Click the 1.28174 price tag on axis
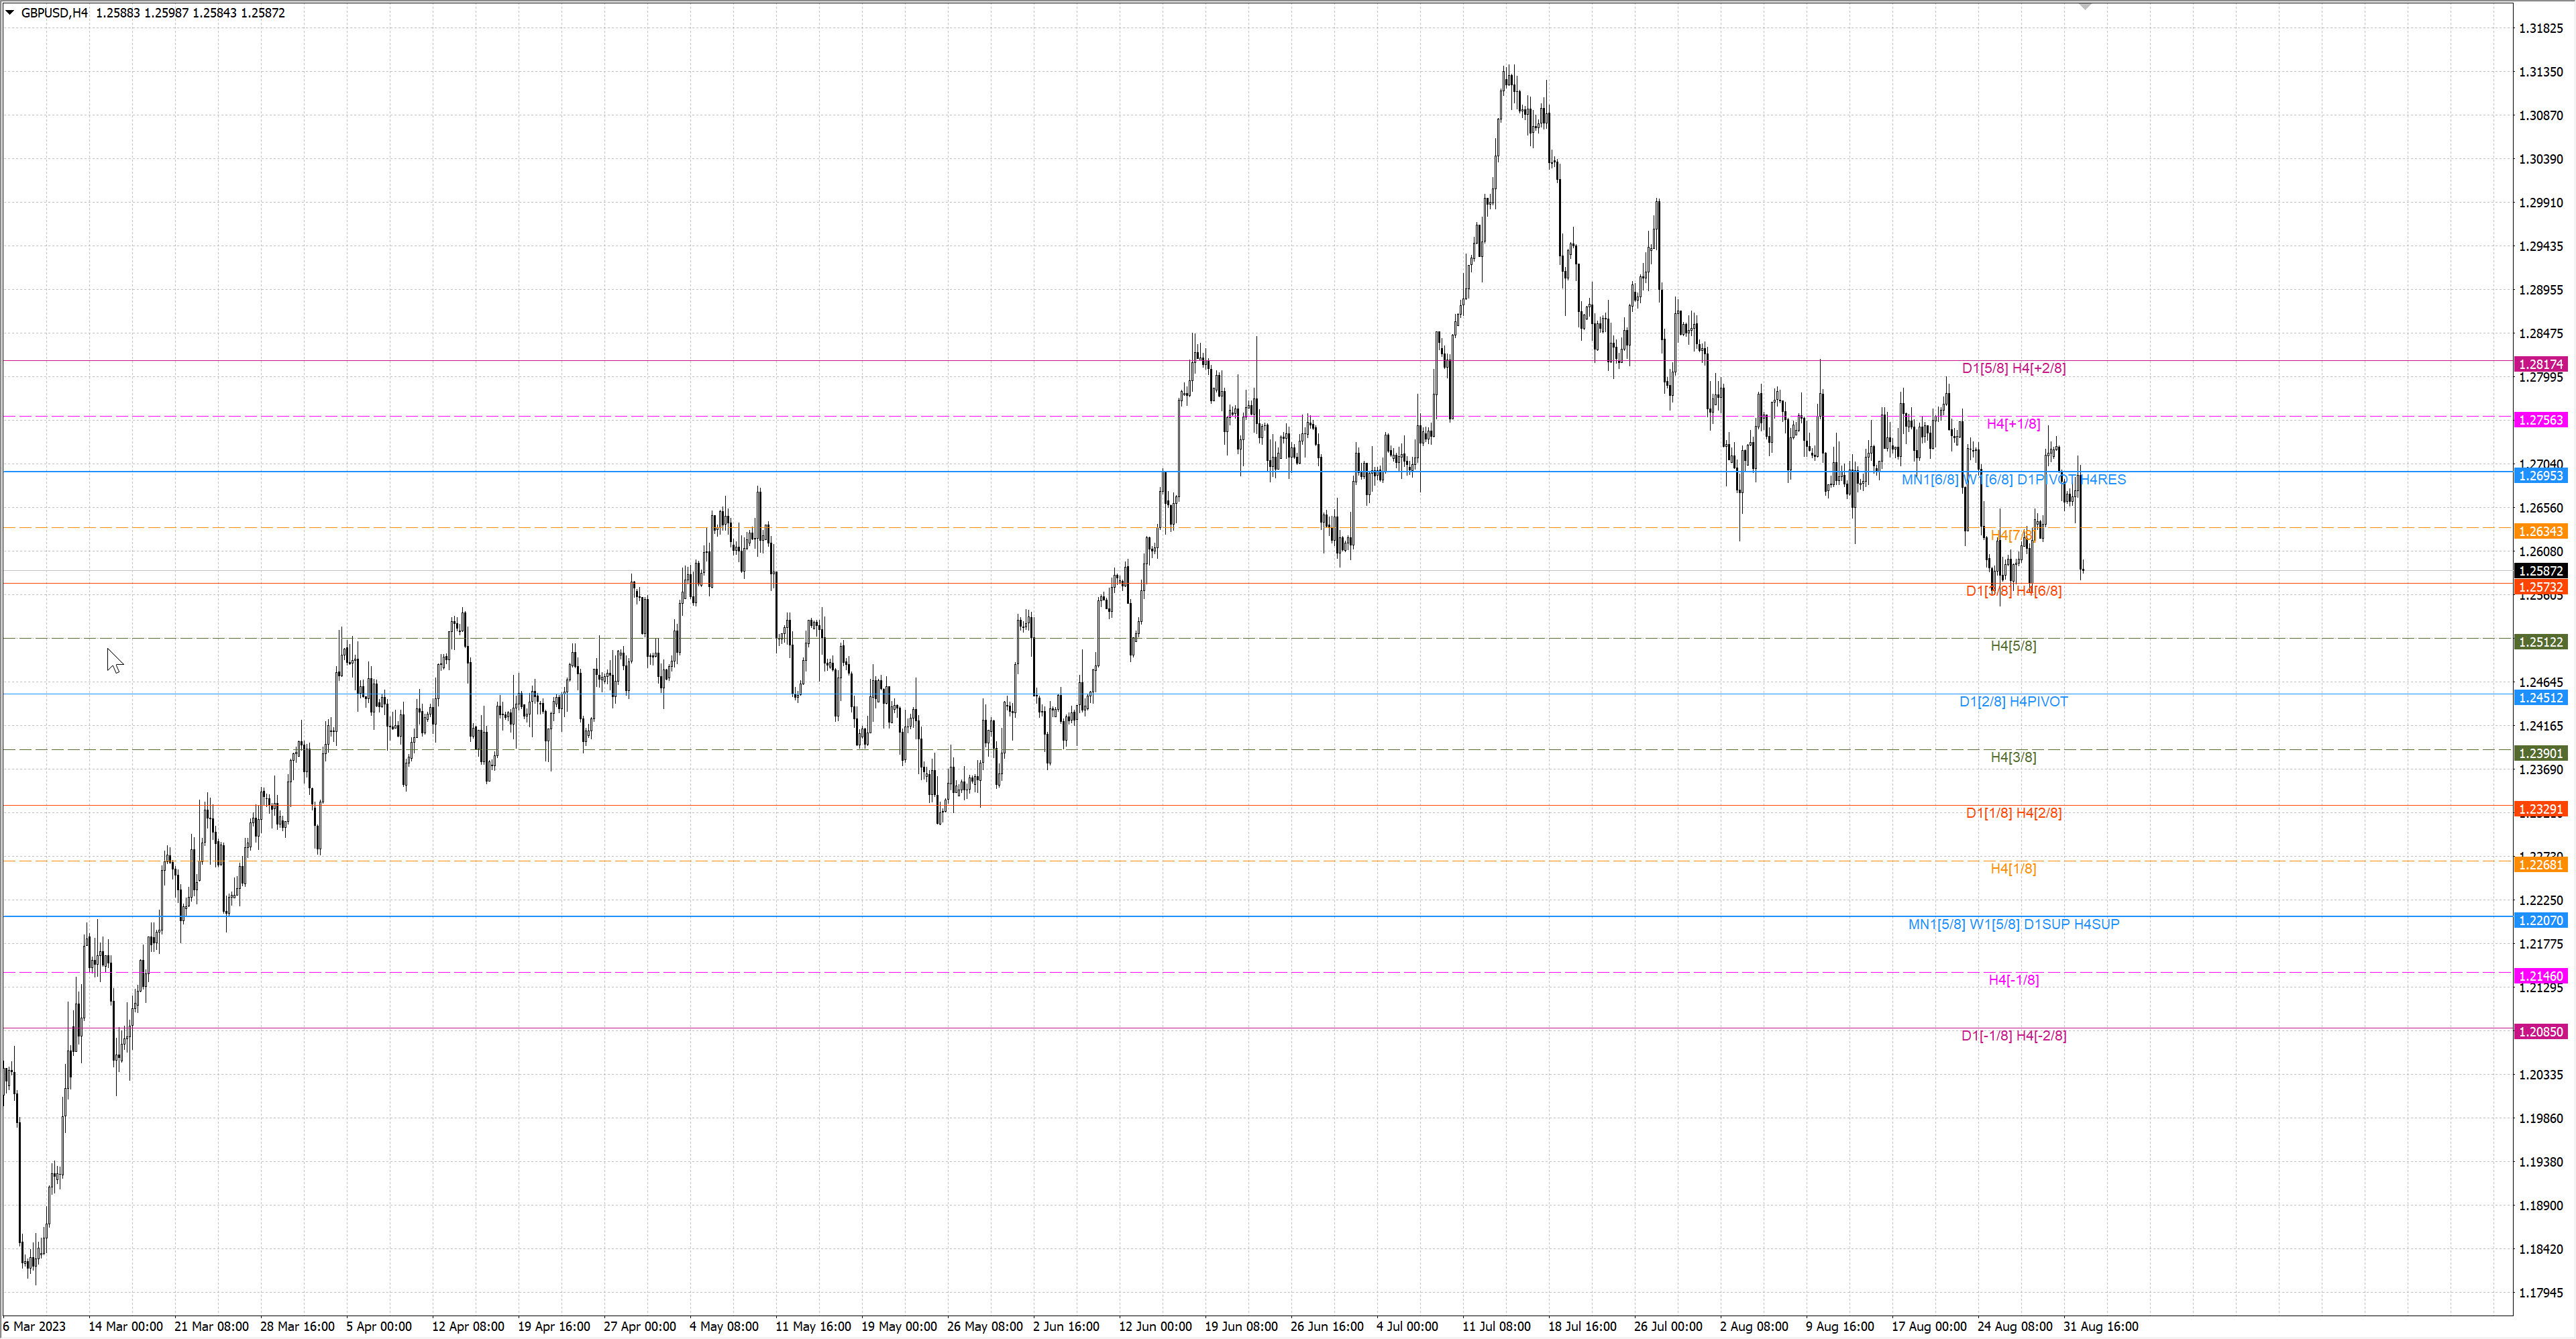2576x1339 pixels. point(2541,365)
